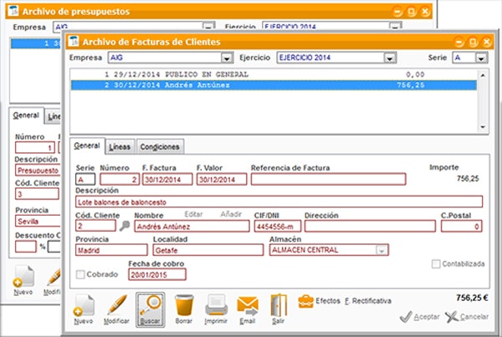Open the Efectos briefcase icon
The height and width of the screenshot is (337, 502).
click(x=307, y=299)
